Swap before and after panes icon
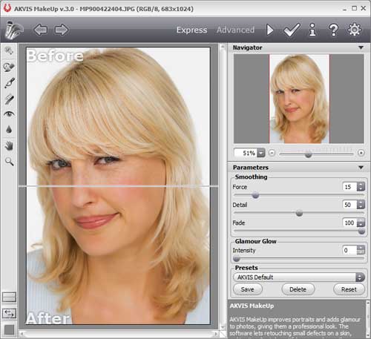Image resolution: width=371 pixels, height=339 pixels. click(x=9, y=314)
